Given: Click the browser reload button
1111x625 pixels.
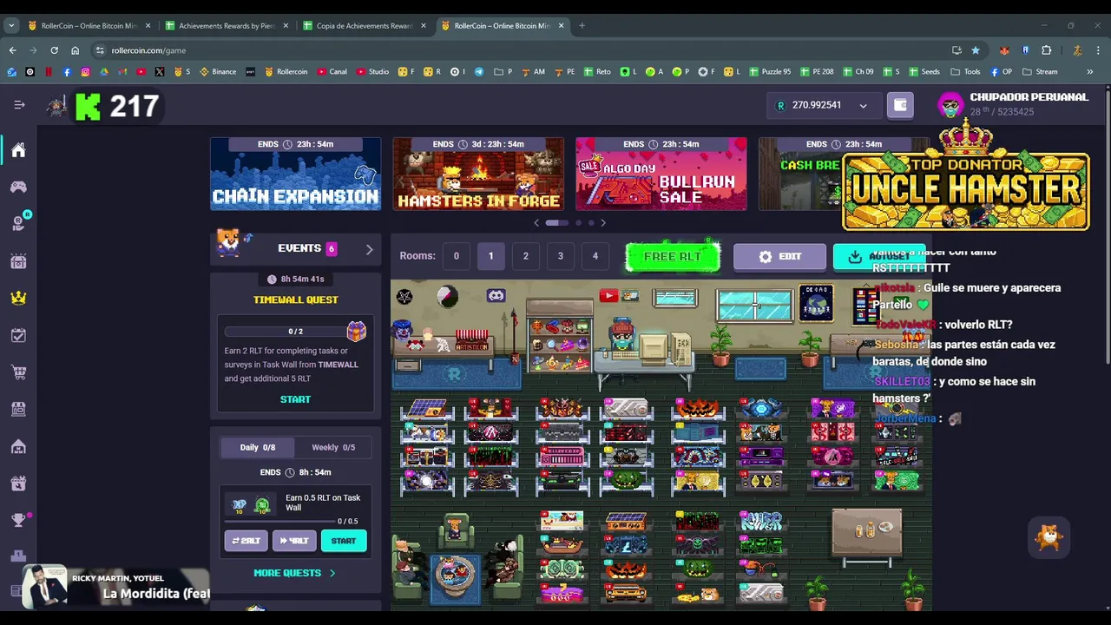Looking at the screenshot, I should [54, 50].
